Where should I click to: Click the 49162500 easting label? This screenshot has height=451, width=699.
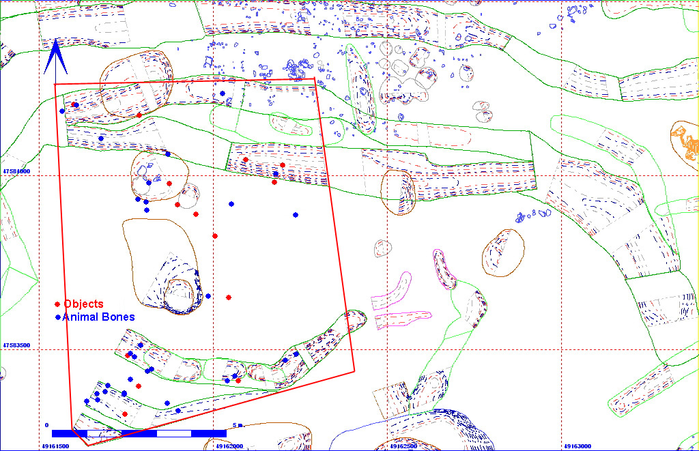click(404, 446)
